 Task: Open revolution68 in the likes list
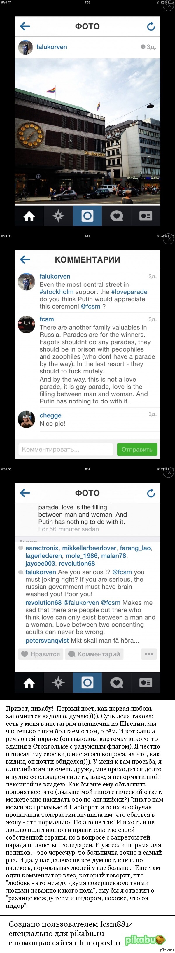tap(77, 564)
